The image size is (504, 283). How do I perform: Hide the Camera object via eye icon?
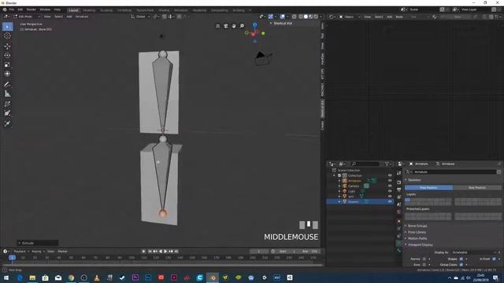click(390, 186)
